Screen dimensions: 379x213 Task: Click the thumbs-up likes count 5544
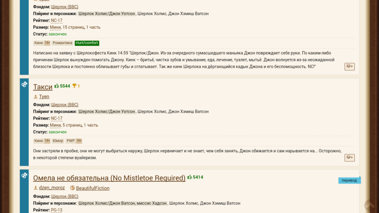pyautogui.click(x=63, y=86)
